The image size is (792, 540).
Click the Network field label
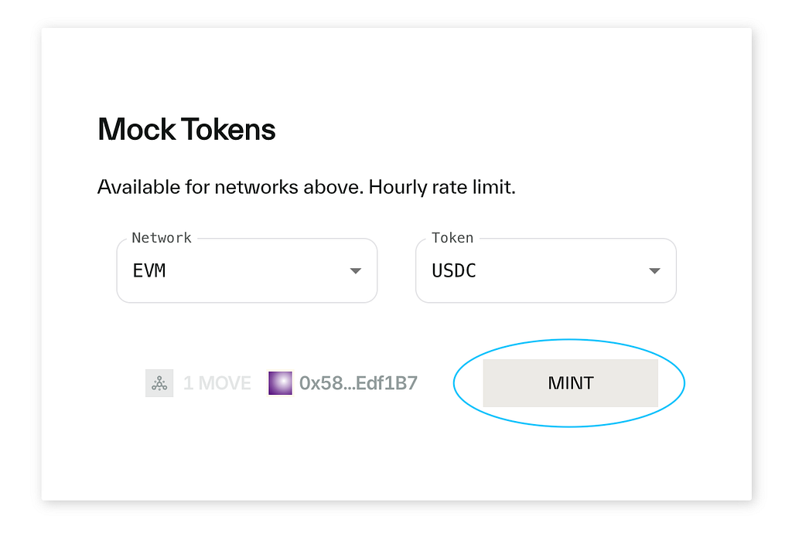coord(162,238)
